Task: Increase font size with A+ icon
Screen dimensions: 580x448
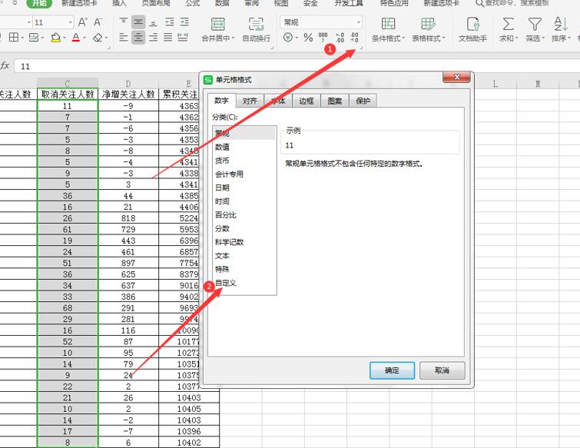Action: [x=83, y=22]
